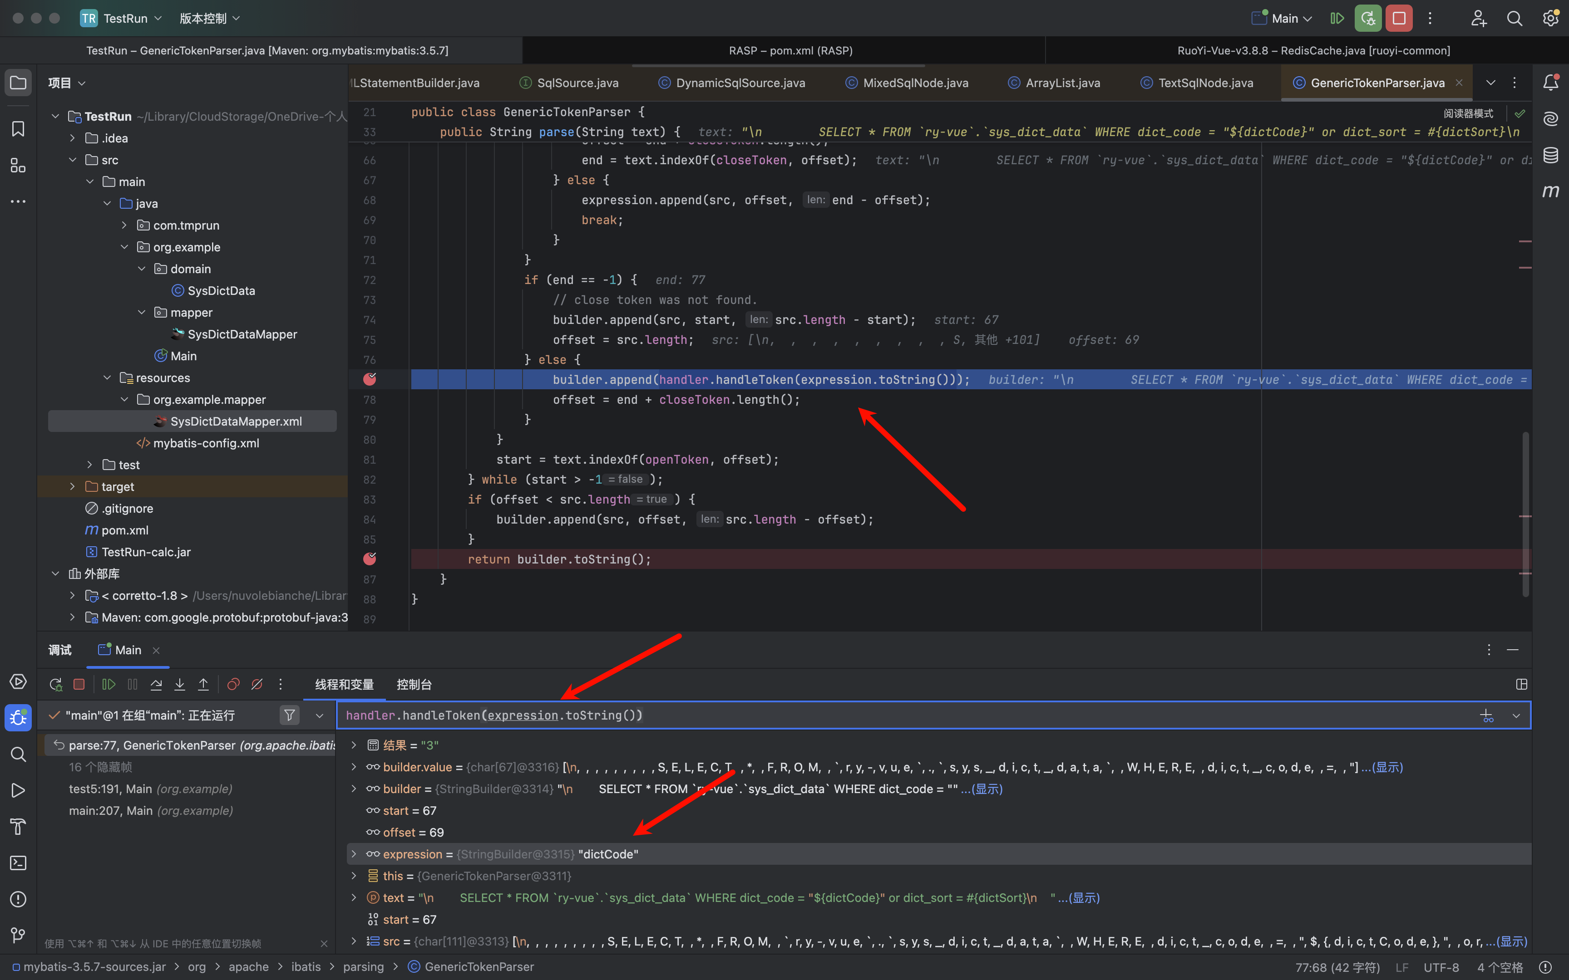Select frame test5:191, Main
Image resolution: width=1569 pixels, height=980 pixels.
(150, 789)
